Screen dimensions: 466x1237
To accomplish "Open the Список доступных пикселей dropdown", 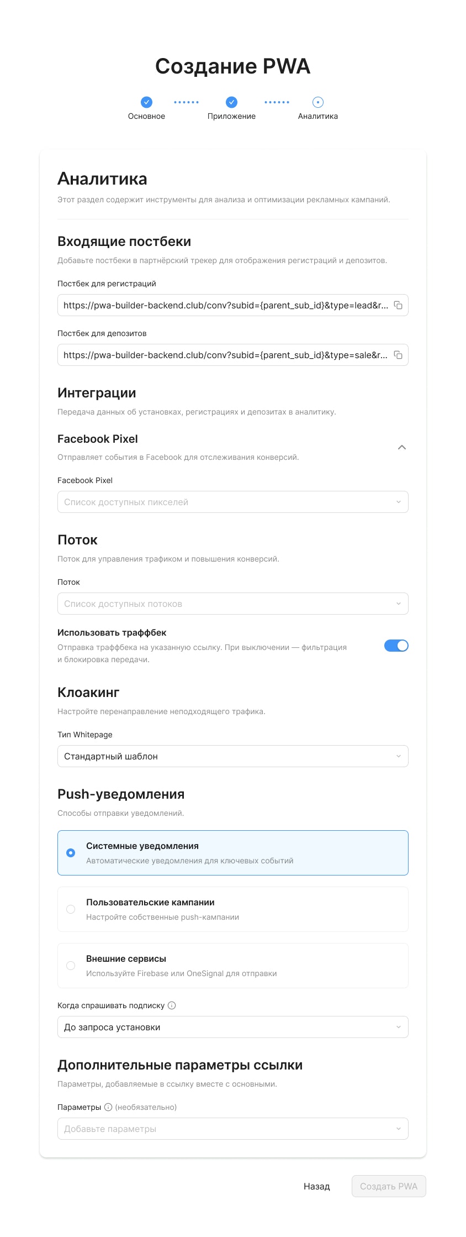I will click(232, 501).
